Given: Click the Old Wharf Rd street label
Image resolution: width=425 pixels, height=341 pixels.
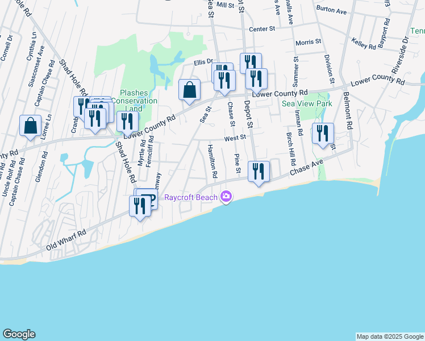Looking at the screenshot, I should pyautogui.click(x=66, y=240).
